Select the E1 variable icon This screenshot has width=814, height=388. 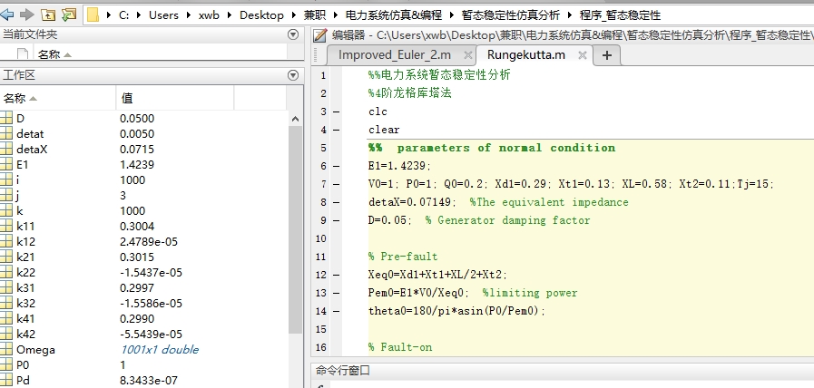[x=5, y=164]
